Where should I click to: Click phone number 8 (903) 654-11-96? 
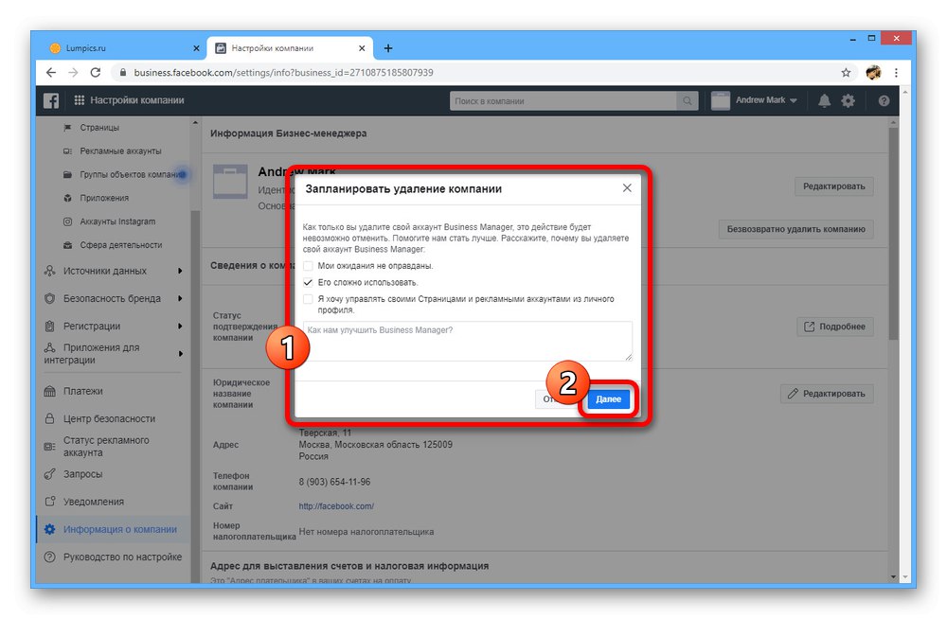click(334, 482)
